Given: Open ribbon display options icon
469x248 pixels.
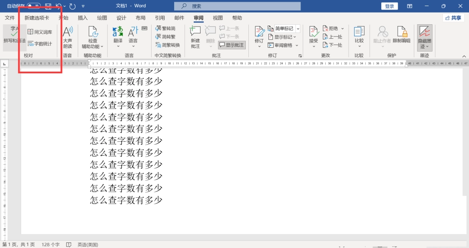Looking at the screenshot, I should pyautogui.click(x=410, y=6).
